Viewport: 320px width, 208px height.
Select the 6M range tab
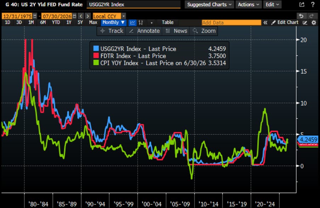43,22
